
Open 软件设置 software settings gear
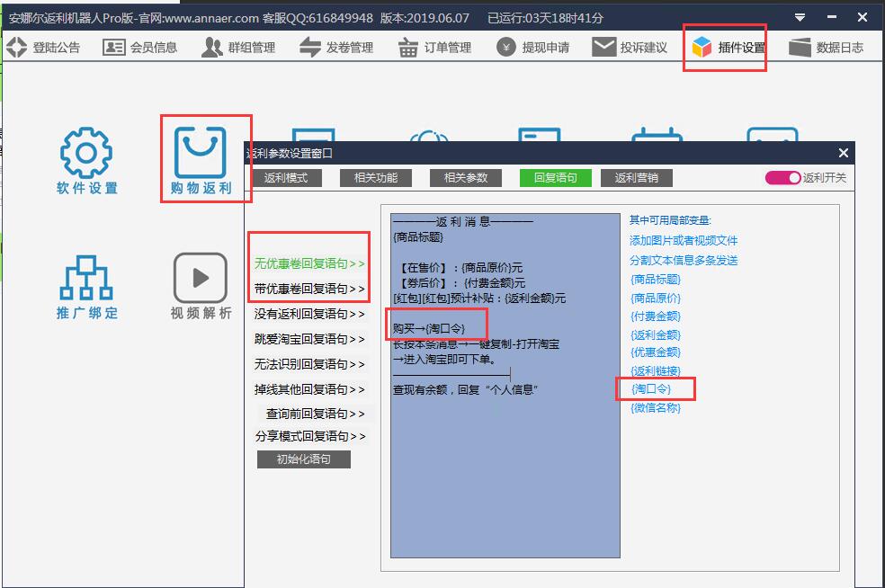coord(86,161)
